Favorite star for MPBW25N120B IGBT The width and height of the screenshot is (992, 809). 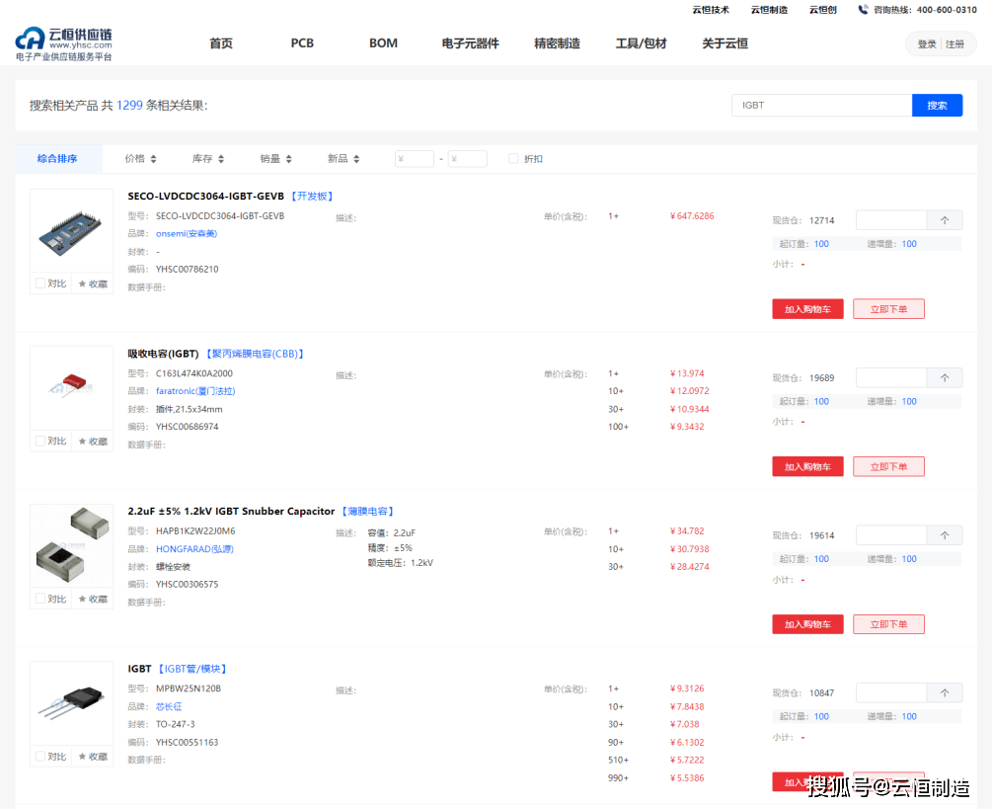pos(82,757)
